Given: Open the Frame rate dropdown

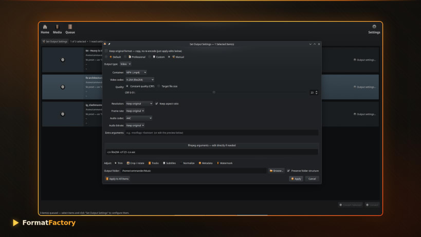Looking at the screenshot, I should [135, 111].
